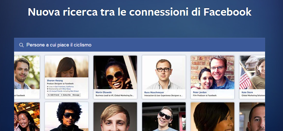283x131 pixels.
Task: Open the San Francisco, California link
Action: (64, 87)
